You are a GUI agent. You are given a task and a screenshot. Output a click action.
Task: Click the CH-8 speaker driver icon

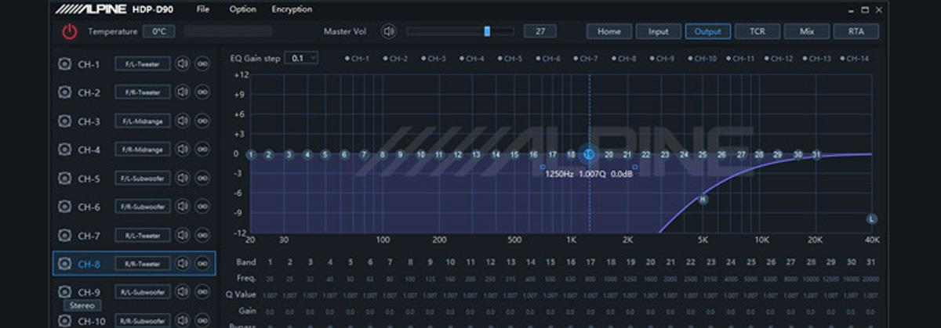tap(64, 264)
